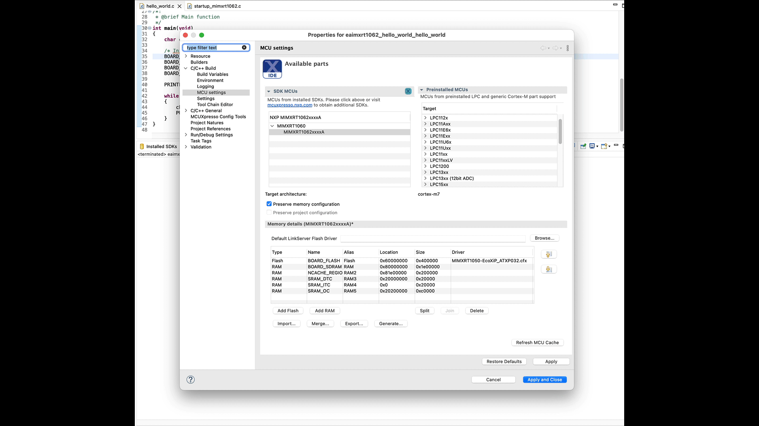Expand the LPC112x target group
The height and width of the screenshot is (426, 759).
(425, 118)
